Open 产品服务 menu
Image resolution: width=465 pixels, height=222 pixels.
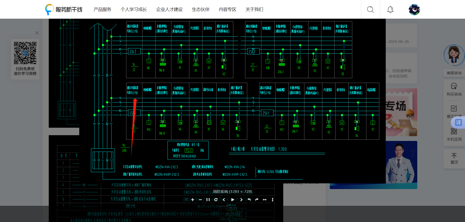[102, 9]
